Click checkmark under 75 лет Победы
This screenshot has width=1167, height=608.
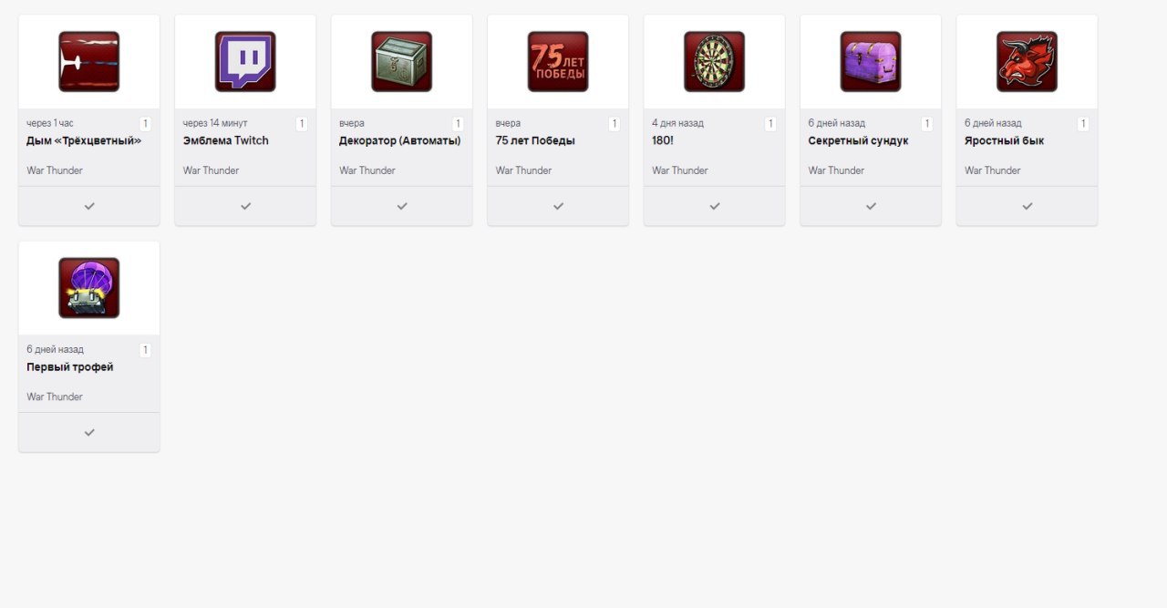click(x=558, y=206)
